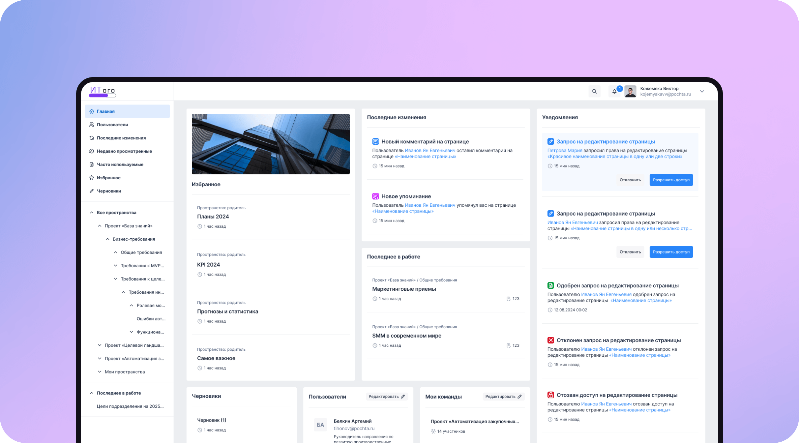Click the skyscraper banner image
799x443 pixels.
click(271, 144)
